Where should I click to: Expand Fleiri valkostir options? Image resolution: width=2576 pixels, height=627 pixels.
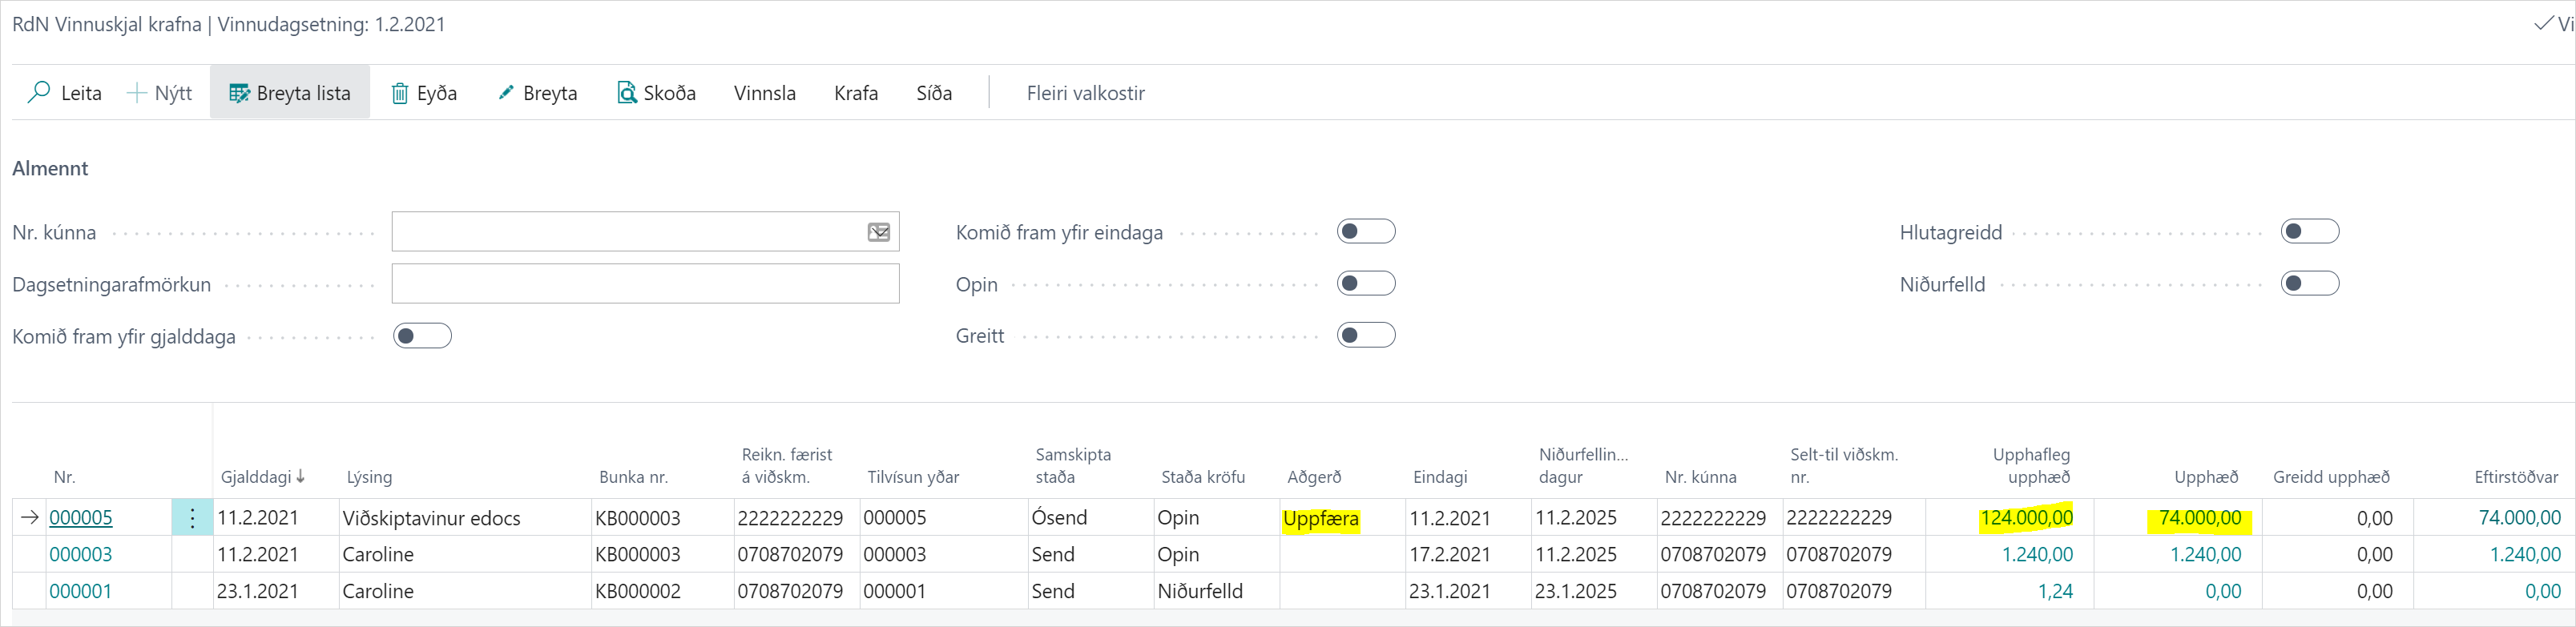point(1085,93)
